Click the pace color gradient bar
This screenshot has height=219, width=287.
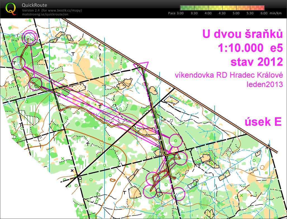(222, 8)
